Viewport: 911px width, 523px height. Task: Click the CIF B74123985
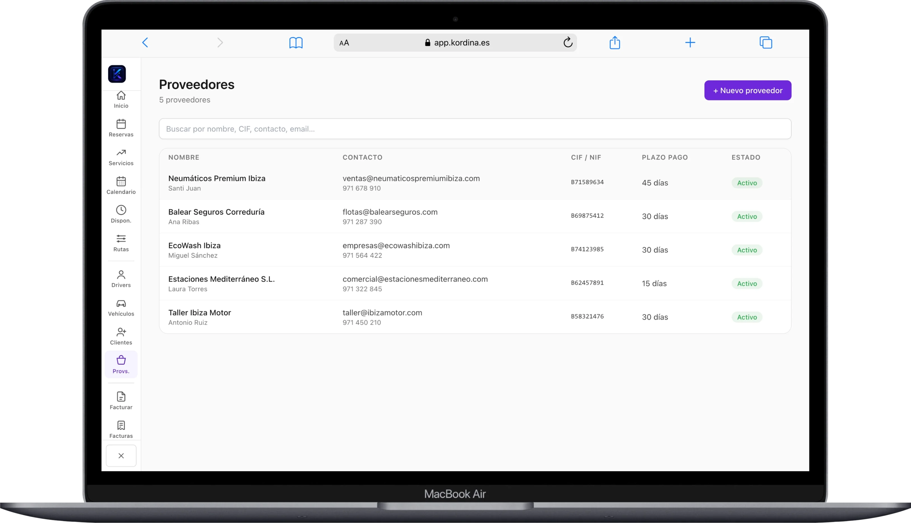587,249
